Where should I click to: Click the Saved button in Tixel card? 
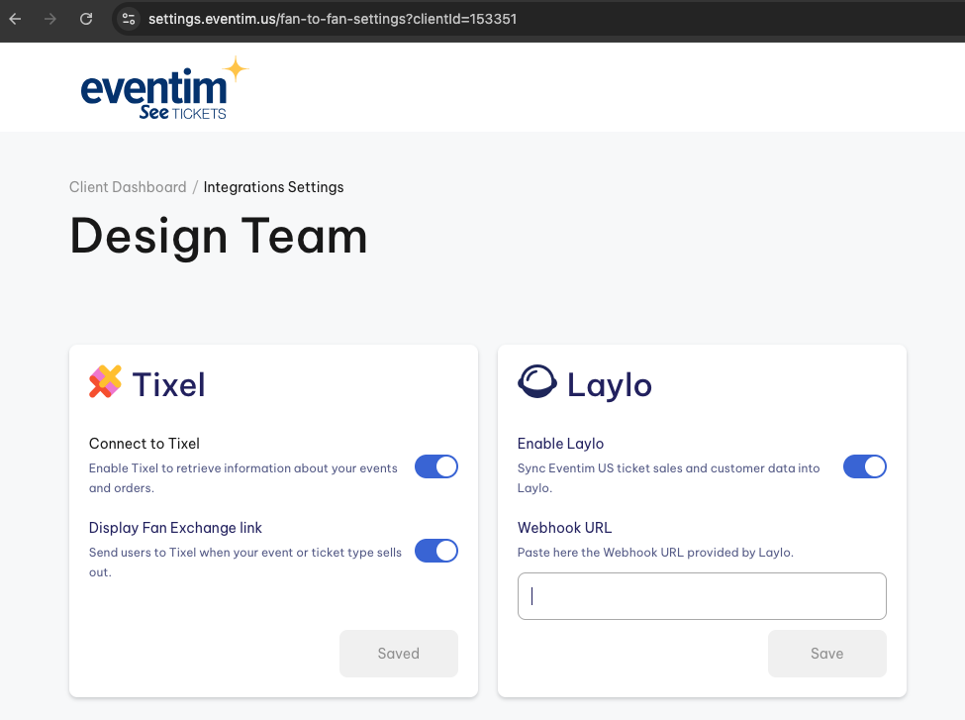(399, 654)
